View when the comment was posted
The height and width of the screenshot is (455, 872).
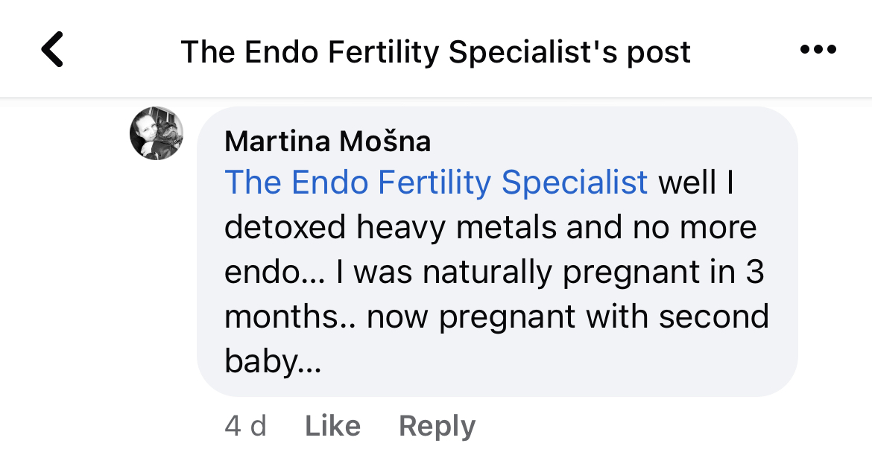245,426
